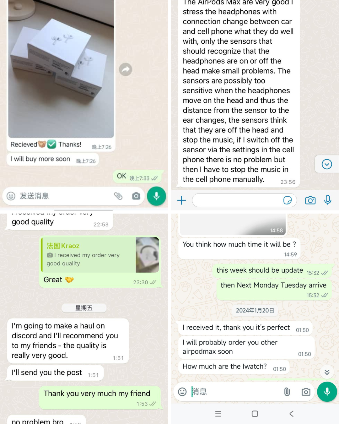Tap the blue camera icon
The image size is (339, 424).
310,200
